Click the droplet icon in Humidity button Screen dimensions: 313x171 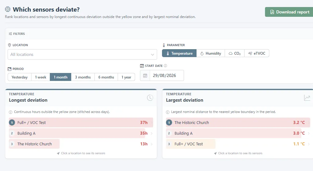(x=202, y=53)
